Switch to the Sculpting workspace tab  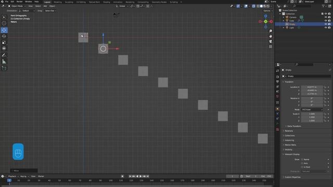click(69, 2)
